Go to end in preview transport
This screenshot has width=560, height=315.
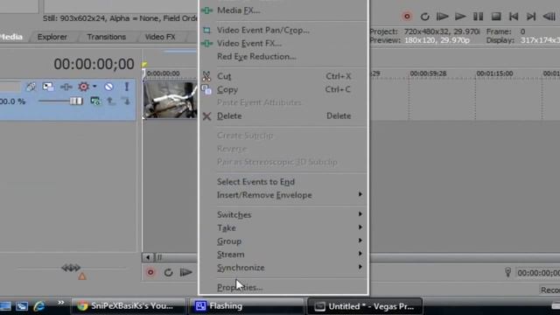point(531,16)
